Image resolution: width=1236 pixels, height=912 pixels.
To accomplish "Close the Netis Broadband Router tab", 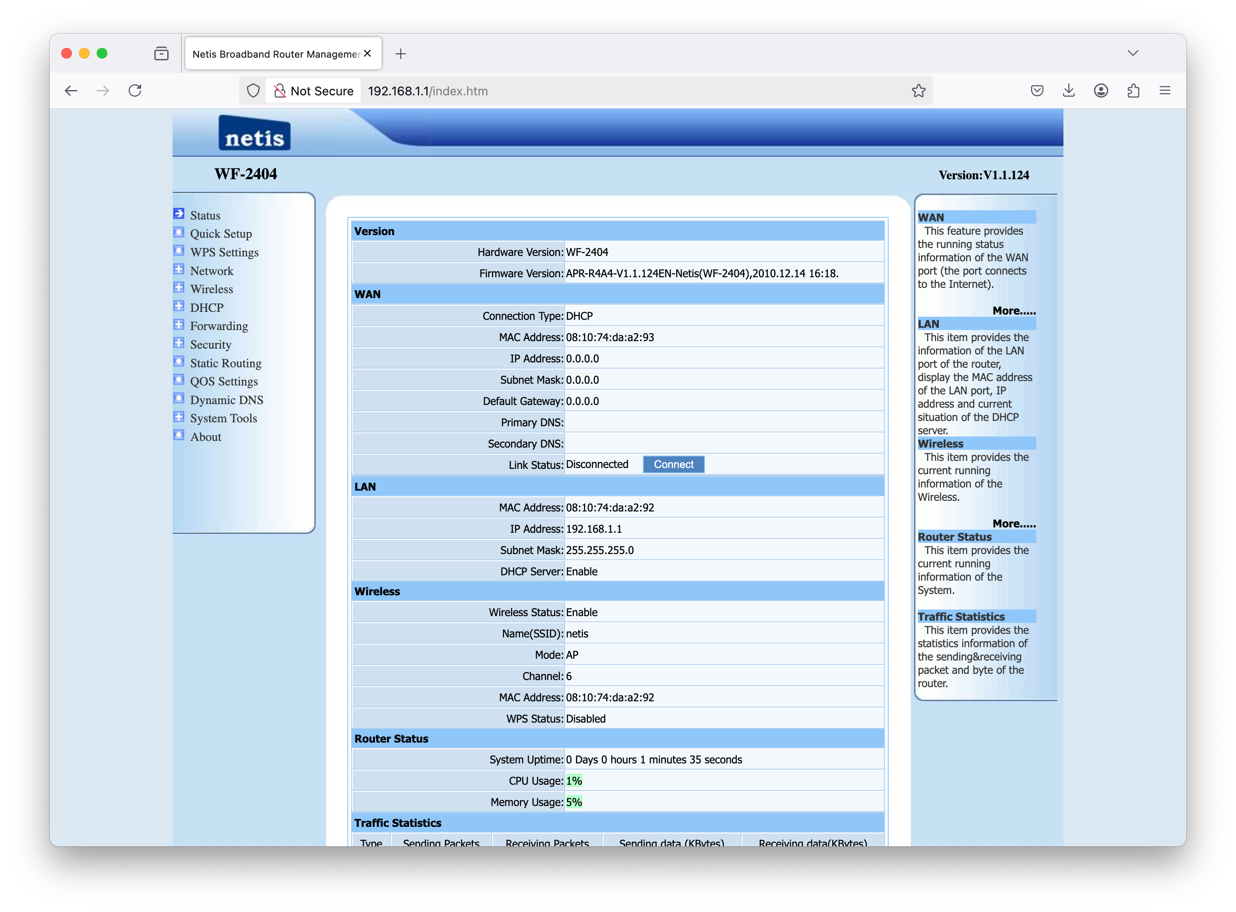I will point(368,54).
